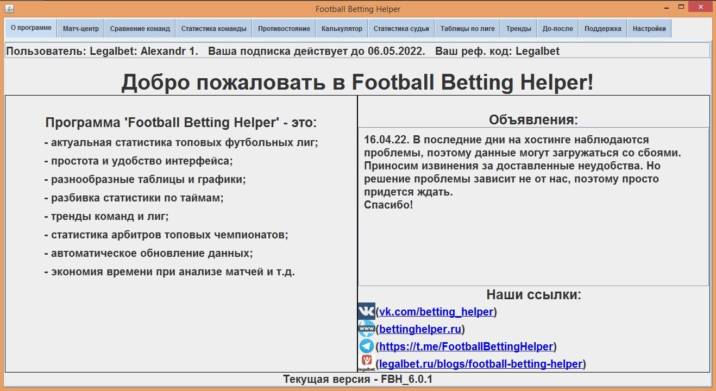Click the www globe website icon
716x391 pixels.
(366, 329)
